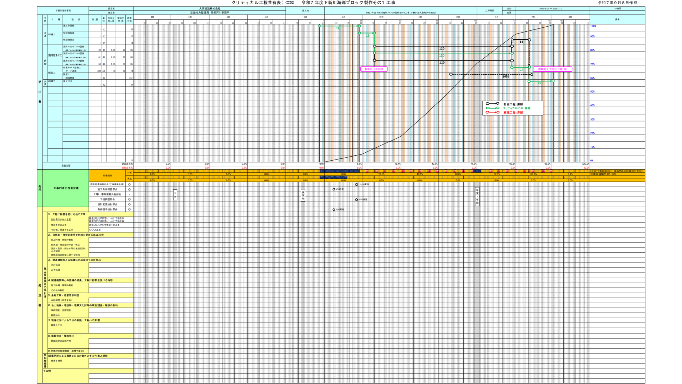682x384 pixels.
Task: Click the 100% progress axis label
Action: 593,26
